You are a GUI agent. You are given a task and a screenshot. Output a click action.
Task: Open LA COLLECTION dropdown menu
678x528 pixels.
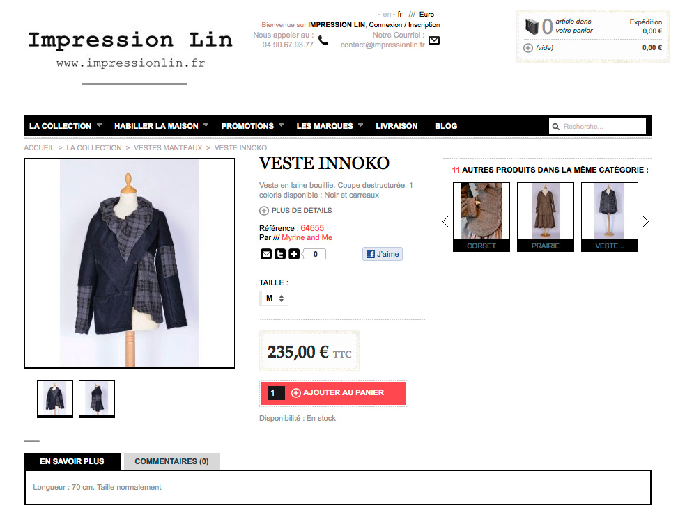tap(66, 126)
